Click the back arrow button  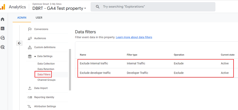pos(19,43)
